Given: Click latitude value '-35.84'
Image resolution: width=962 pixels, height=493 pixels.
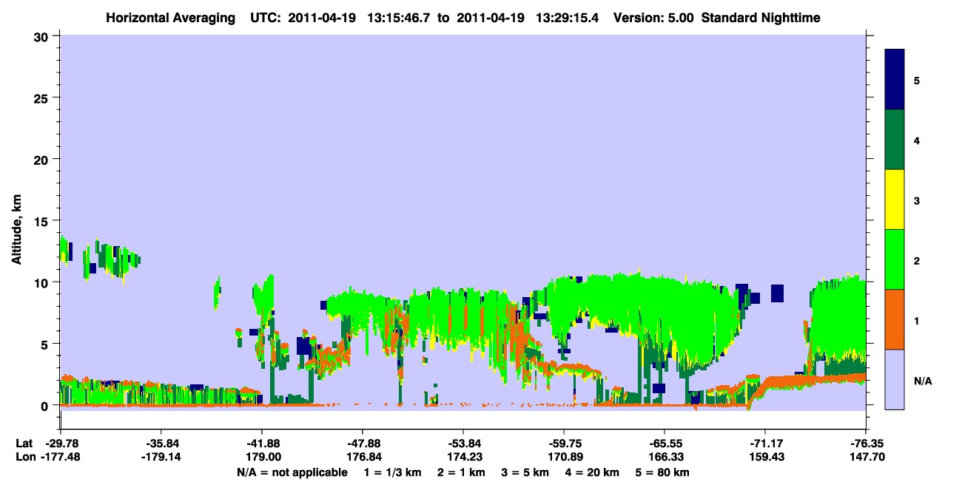Looking at the screenshot, I should click(161, 443).
